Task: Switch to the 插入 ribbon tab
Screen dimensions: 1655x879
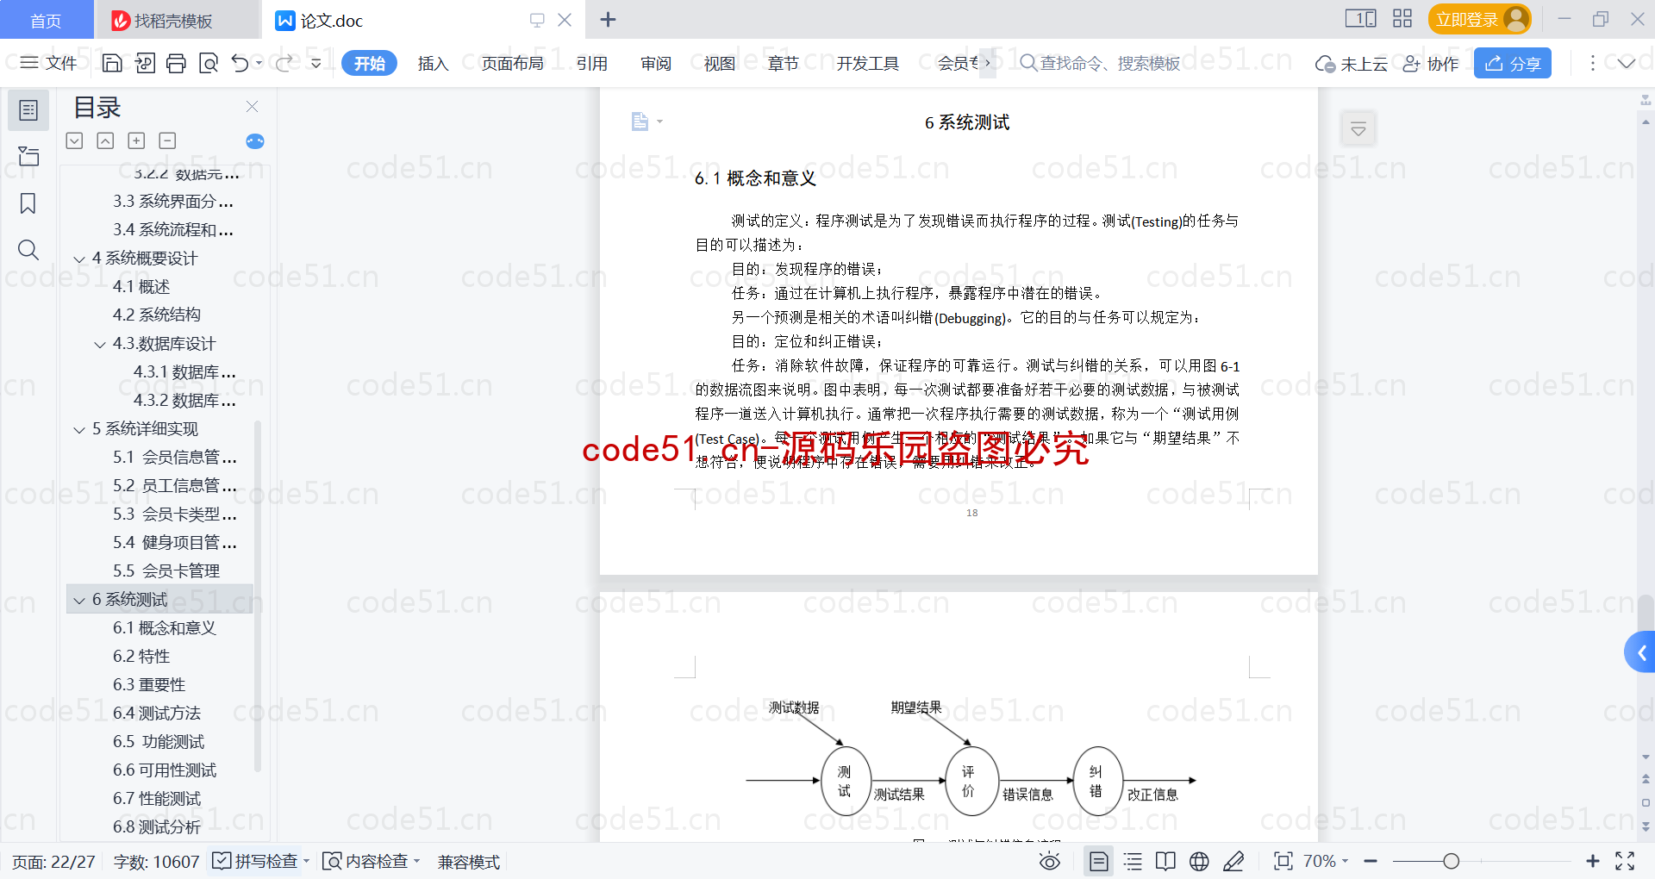Action: click(433, 63)
